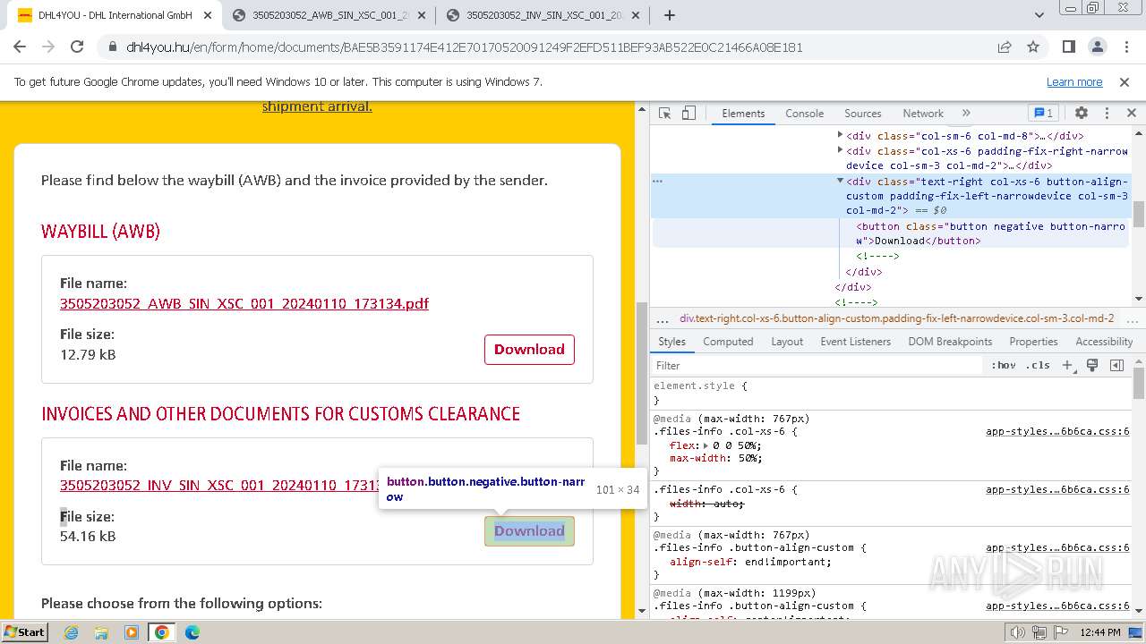Viewport: 1146px width, 644px height.
Task: Open the Layout pane tab
Action: point(787,342)
